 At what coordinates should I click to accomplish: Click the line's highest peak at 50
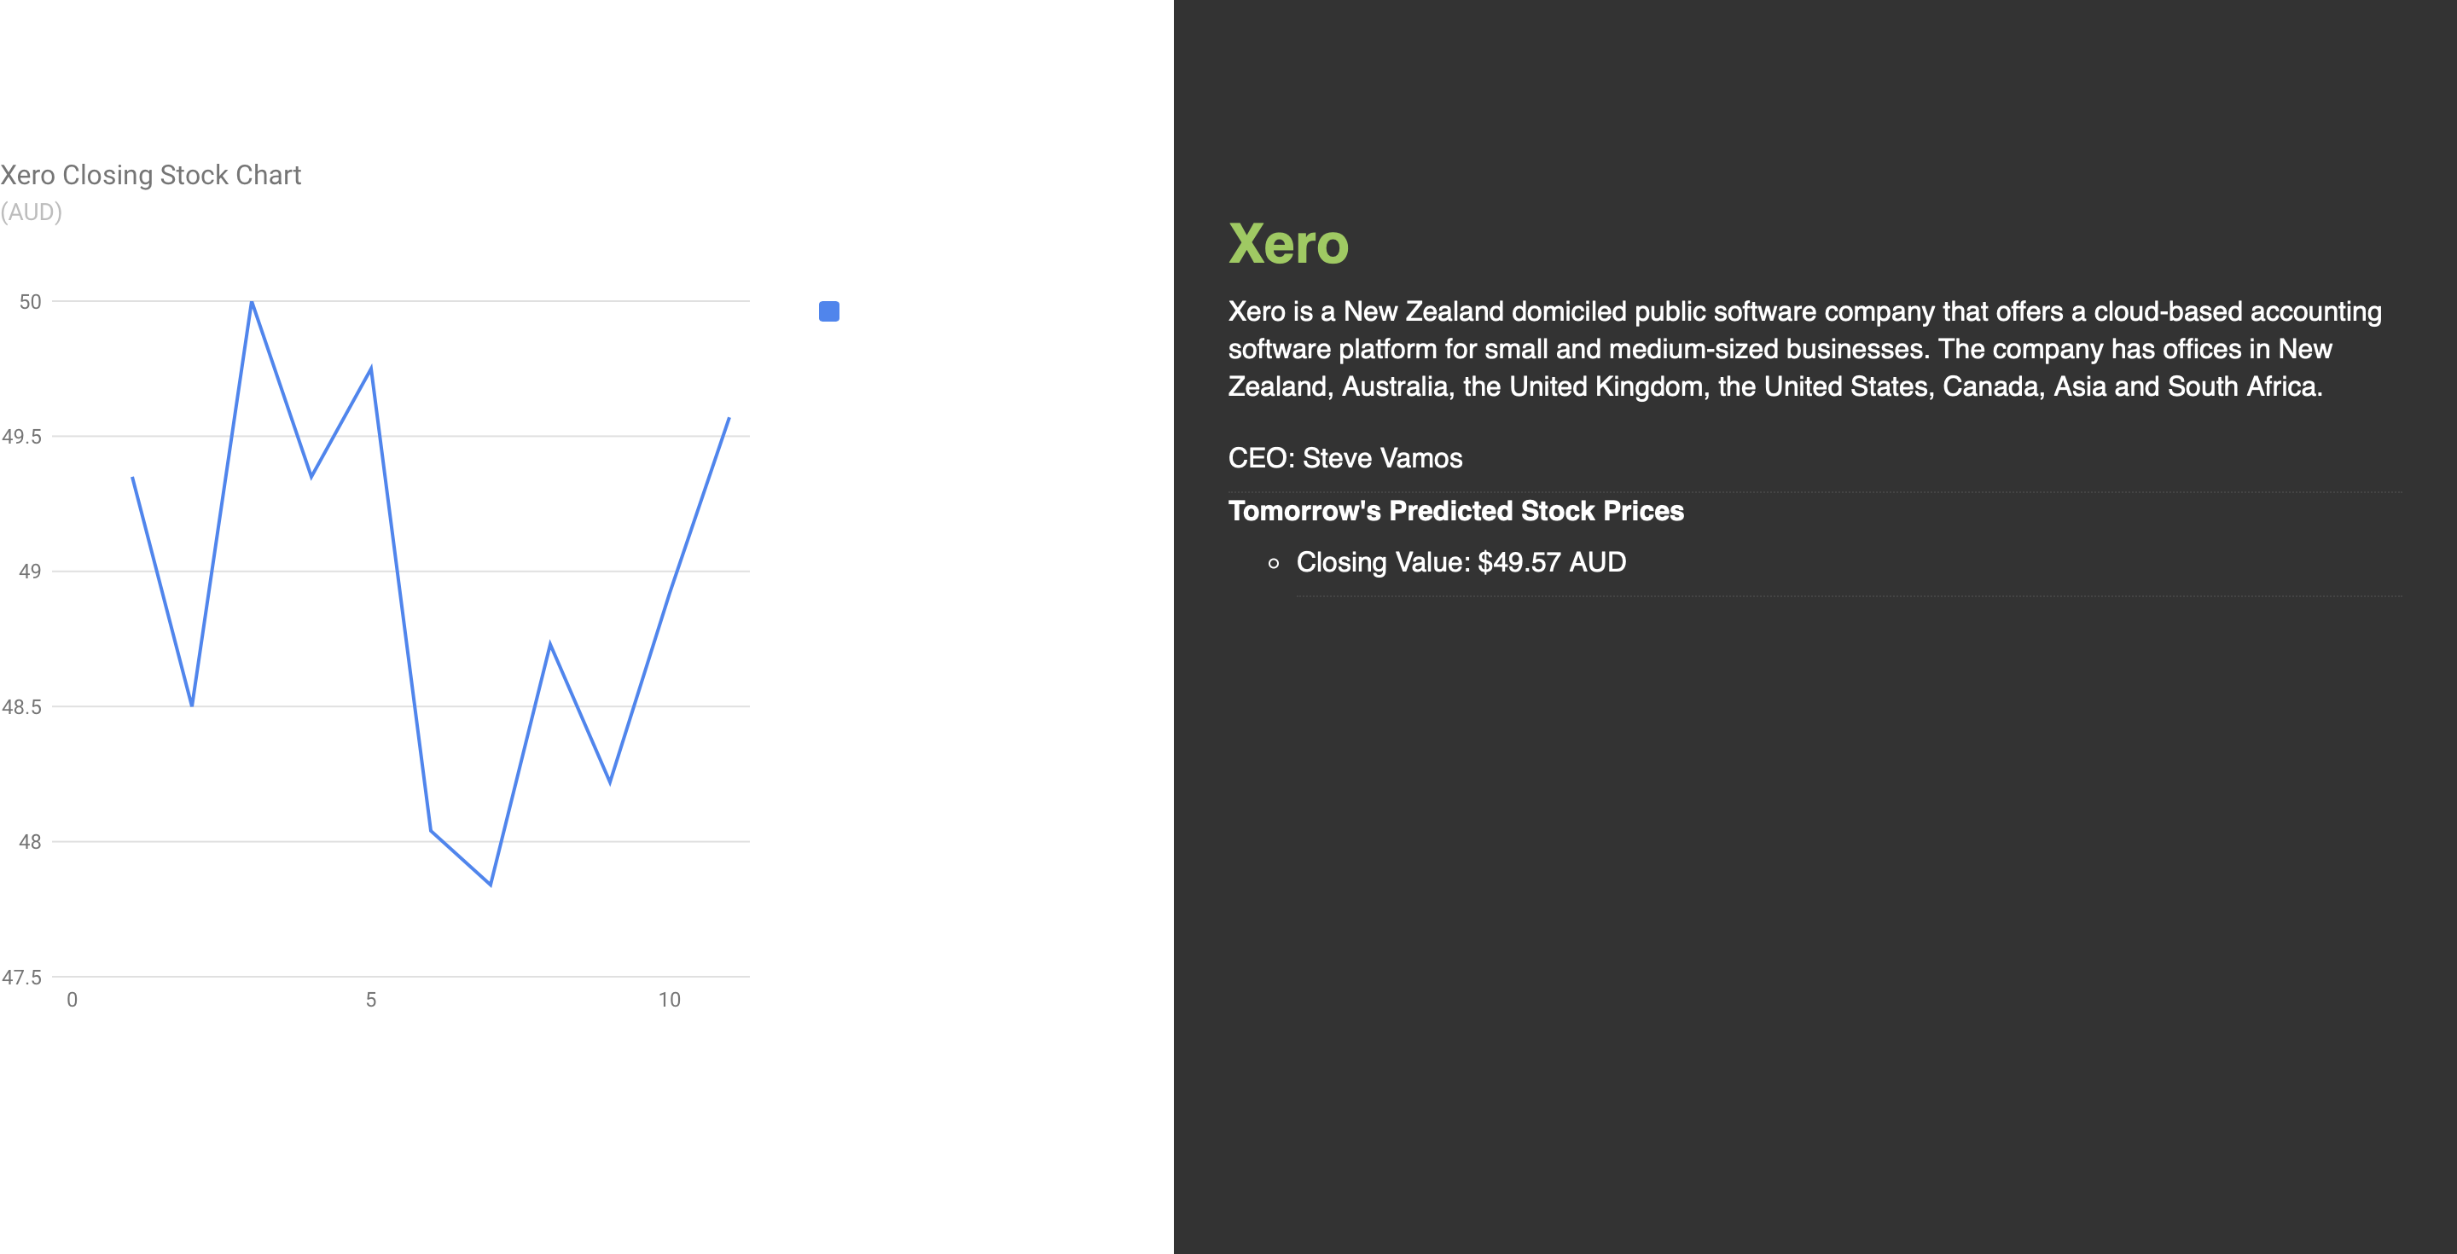click(x=252, y=302)
